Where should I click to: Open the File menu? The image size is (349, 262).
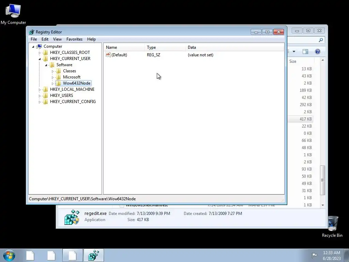[x=34, y=39]
